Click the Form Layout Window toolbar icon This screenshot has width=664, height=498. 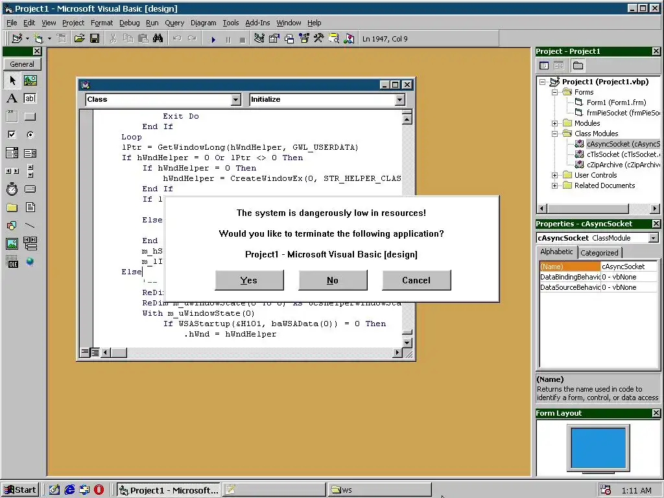click(x=289, y=38)
